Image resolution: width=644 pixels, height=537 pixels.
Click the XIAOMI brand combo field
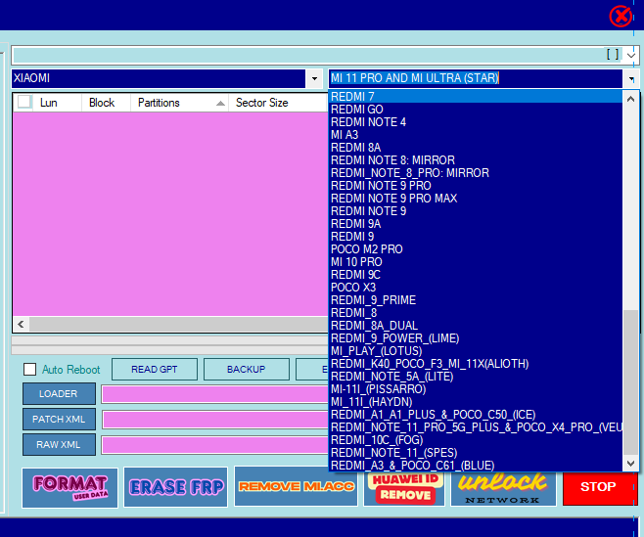pos(159,78)
